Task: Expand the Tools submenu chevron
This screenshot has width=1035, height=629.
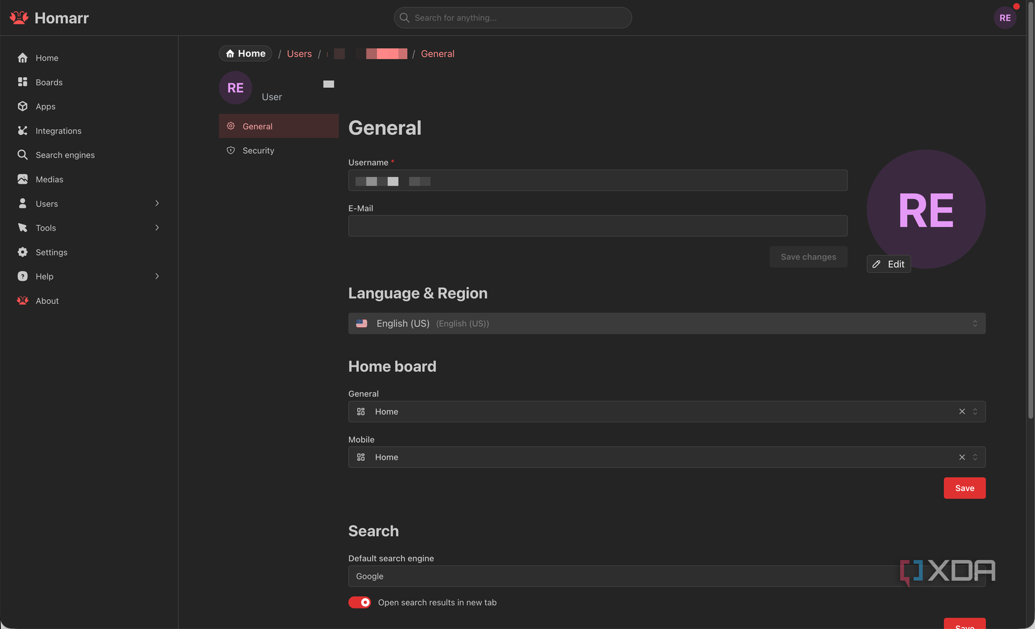Action: 157,228
